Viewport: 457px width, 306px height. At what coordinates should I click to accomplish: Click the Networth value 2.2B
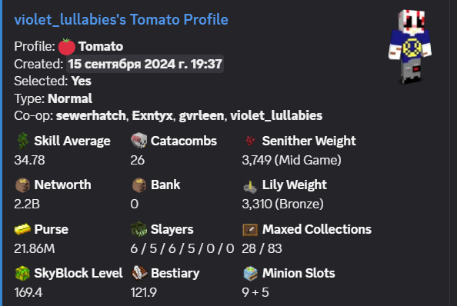click(x=27, y=204)
